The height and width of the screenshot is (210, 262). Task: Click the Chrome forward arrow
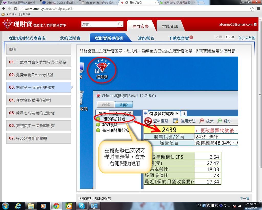point(9,9)
